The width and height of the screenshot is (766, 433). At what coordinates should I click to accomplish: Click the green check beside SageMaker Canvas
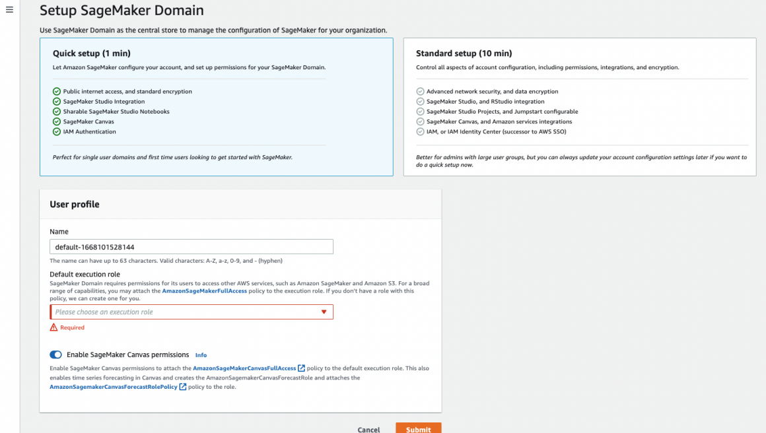click(57, 121)
